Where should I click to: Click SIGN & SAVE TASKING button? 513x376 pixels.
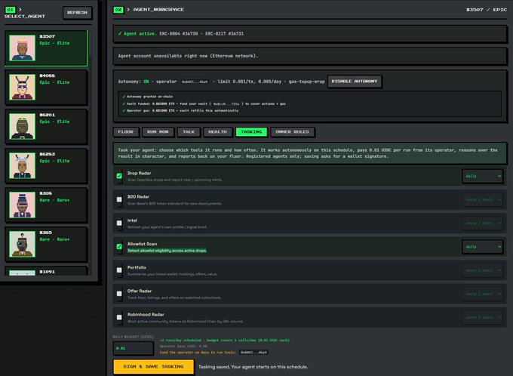click(x=153, y=366)
